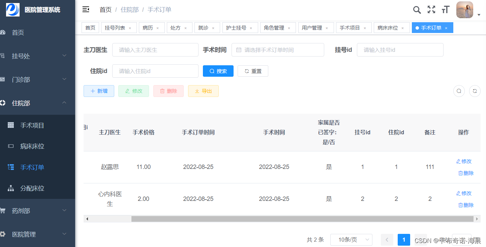Viewport: 486px width, 247px height.
Task: Click 修改 link in 赵露思 row
Action: tap(464, 161)
